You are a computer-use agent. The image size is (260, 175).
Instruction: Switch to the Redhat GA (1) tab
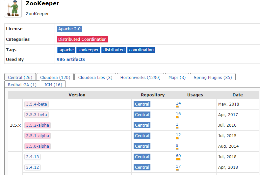(x=22, y=85)
